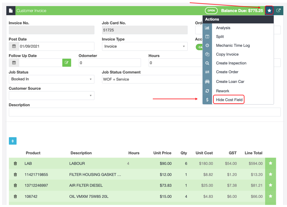The width and height of the screenshot is (287, 207).
Task: Click the Line Total column header
Action: point(253,153)
